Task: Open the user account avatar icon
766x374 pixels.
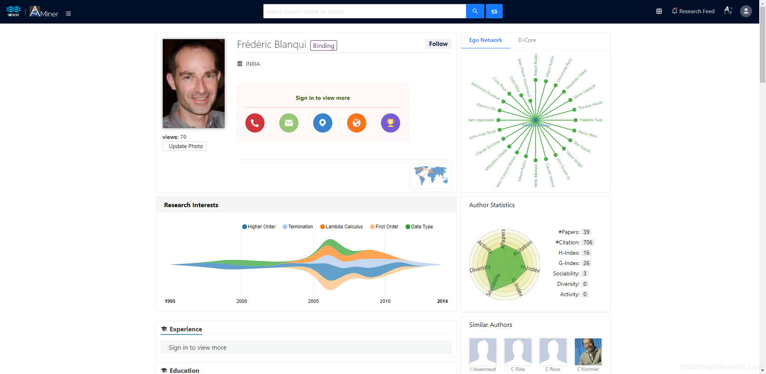Action: click(x=746, y=11)
